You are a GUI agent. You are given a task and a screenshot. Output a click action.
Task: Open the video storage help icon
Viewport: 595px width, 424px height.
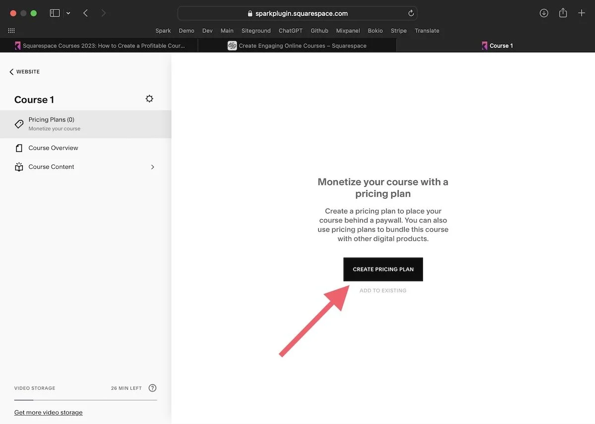click(152, 388)
